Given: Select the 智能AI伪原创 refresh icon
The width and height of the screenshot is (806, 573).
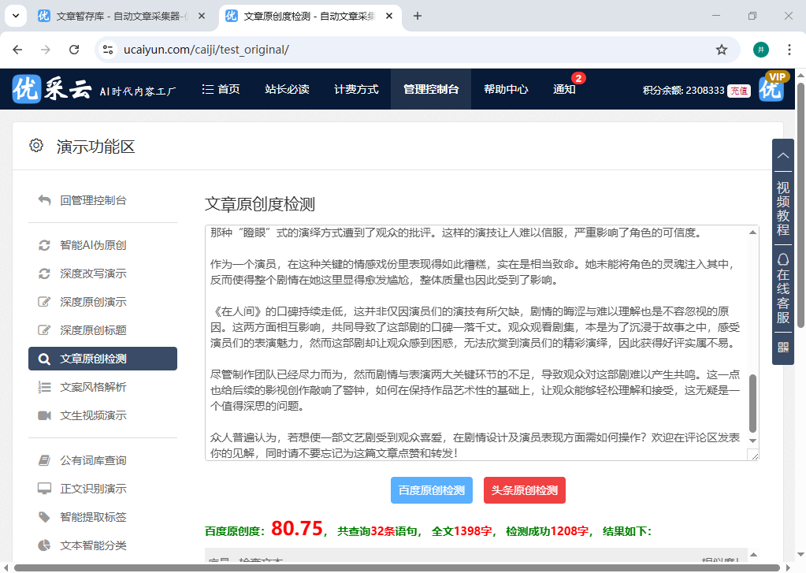Looking at the screenshot, I should coord(45,245).
